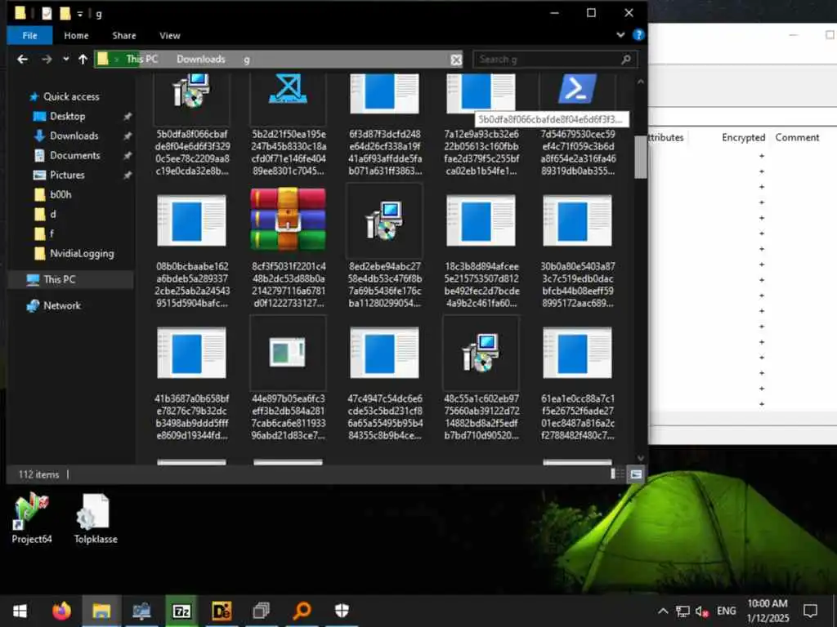Select file 47c4947c54dc6e6 icon
Viewport: 837px width, 627px height.
(384, 353)
